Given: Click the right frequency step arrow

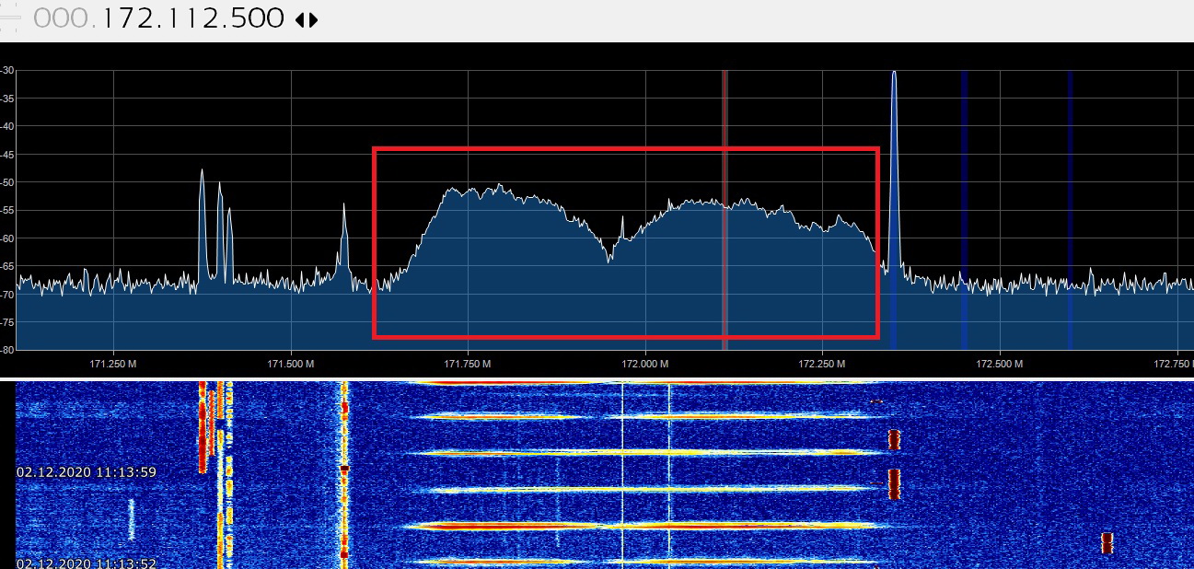Looking at the screenshot, I should point(313,19).
